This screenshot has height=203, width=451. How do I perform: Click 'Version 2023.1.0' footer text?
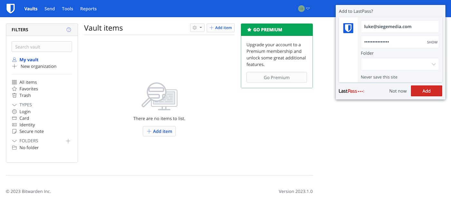coord(296,191)
